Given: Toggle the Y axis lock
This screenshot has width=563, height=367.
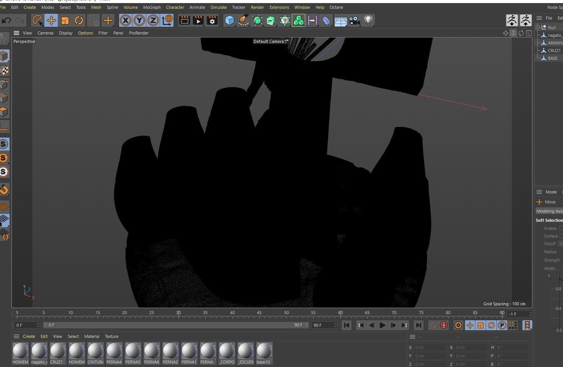Looking at the screenshot, I should coord(139,20).
